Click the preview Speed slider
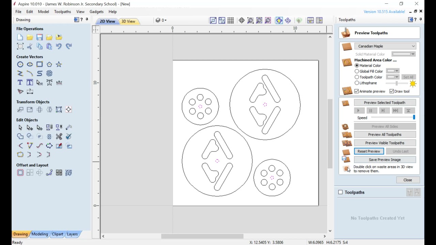Screen dimensions: 436x245 [392, 117]
